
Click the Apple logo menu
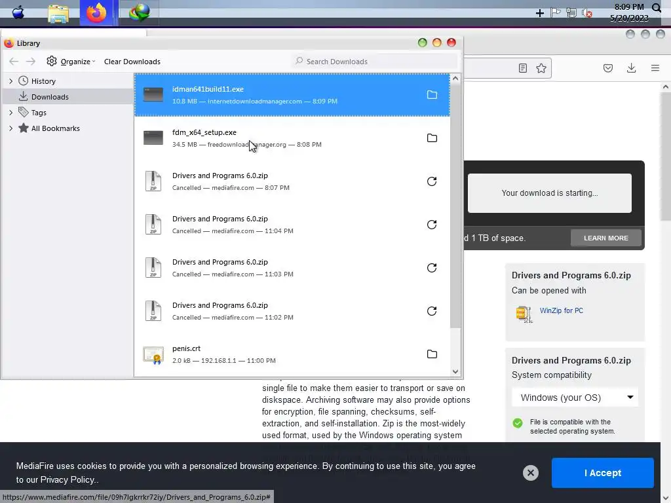pos(18,13)
